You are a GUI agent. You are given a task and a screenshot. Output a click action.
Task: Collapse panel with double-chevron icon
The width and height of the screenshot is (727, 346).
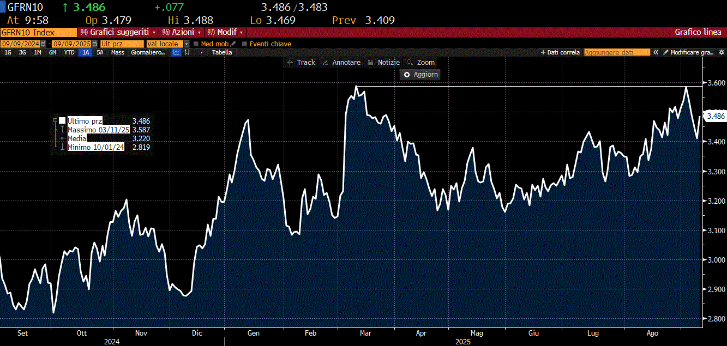(x=656, y=52)
